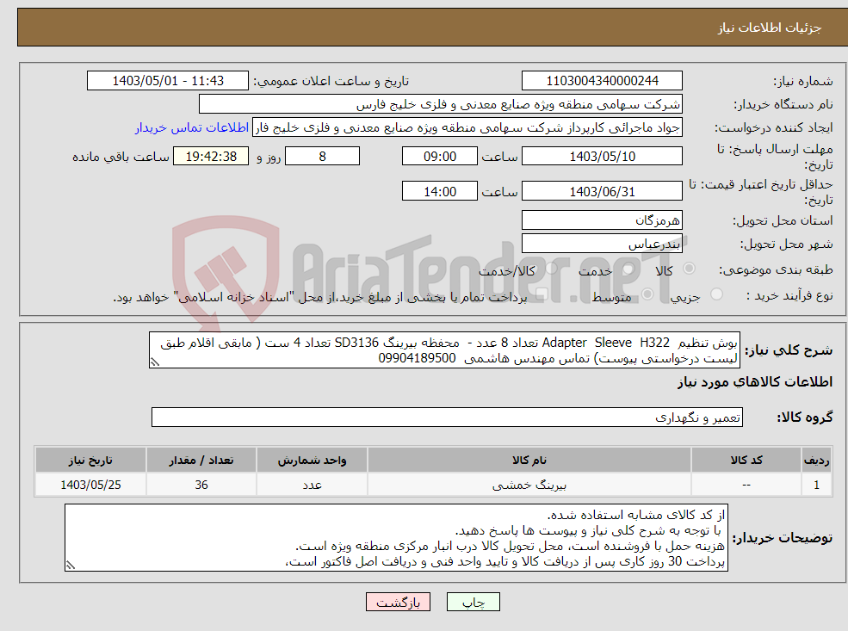This screenshot has width=848, height=631.
Task: Click the ردیف column header
Action: (816, 461)
